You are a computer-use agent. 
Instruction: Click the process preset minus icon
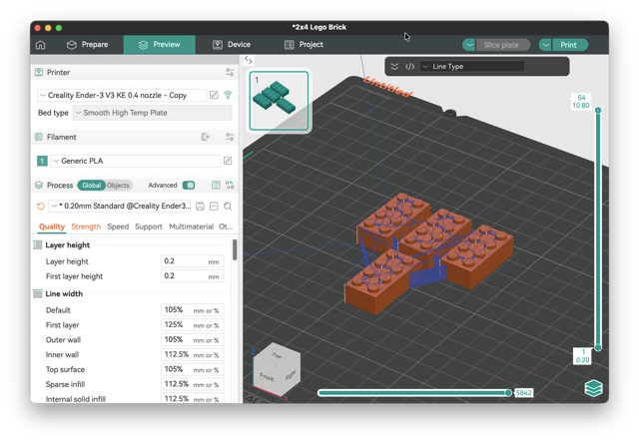(214, 206)
